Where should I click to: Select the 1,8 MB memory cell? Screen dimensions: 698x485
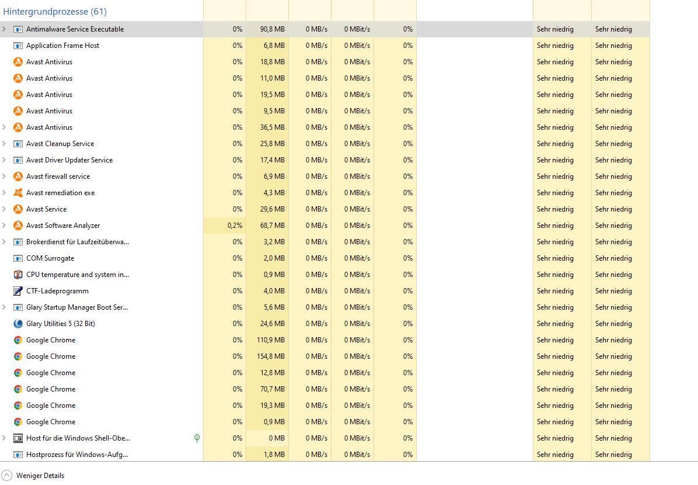[267, 455]
